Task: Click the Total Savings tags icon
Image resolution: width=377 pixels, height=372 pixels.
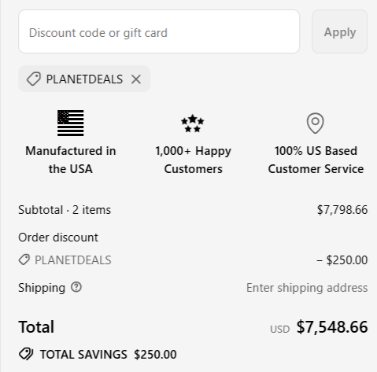Action: [x=26, y=354]
